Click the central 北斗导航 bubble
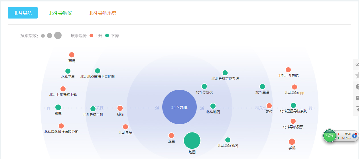Image resolution: width=359 pixels, height=159 pixels. (x=179, y=107)
